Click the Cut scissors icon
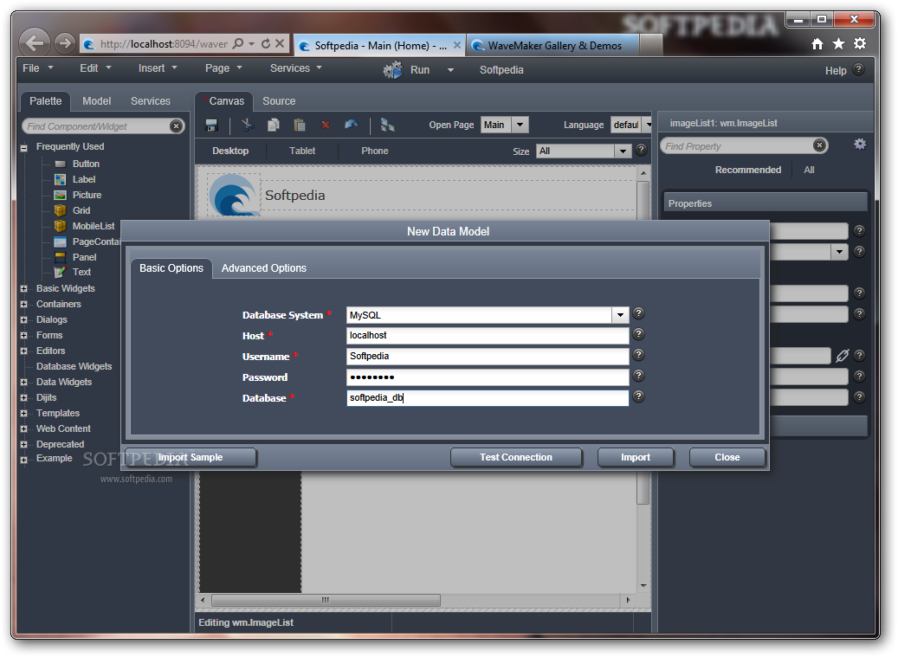This screenshot has width=898, height=657. pyautogui.click(x=248, y=125)
